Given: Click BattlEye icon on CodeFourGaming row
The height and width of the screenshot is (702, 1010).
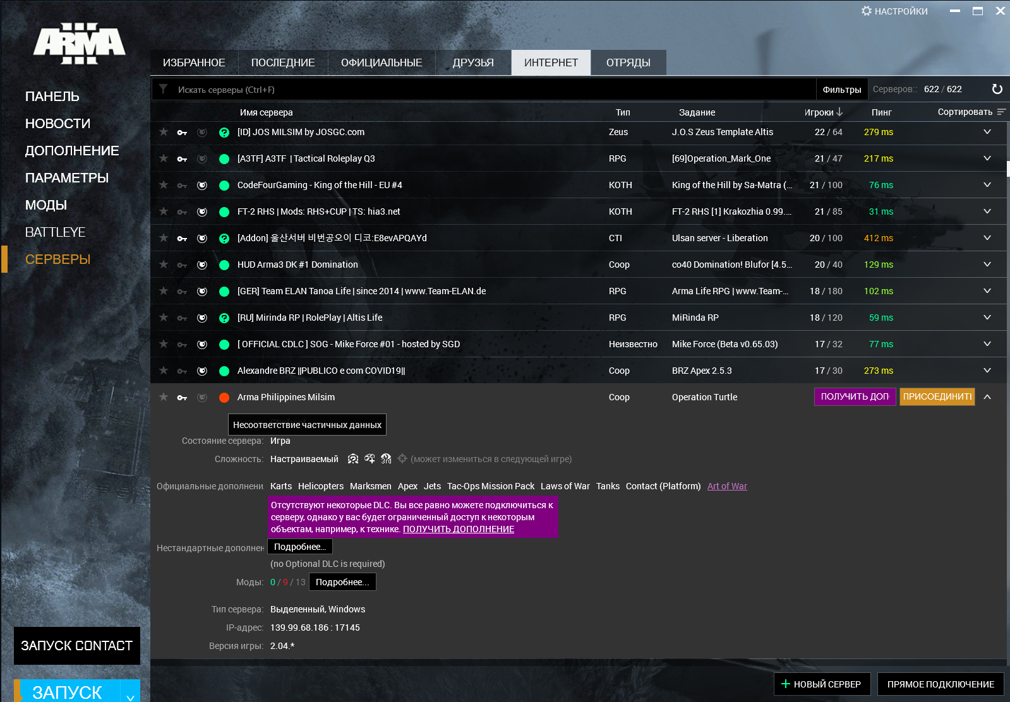Looking at the screenshot, I should tap(202, 186).
